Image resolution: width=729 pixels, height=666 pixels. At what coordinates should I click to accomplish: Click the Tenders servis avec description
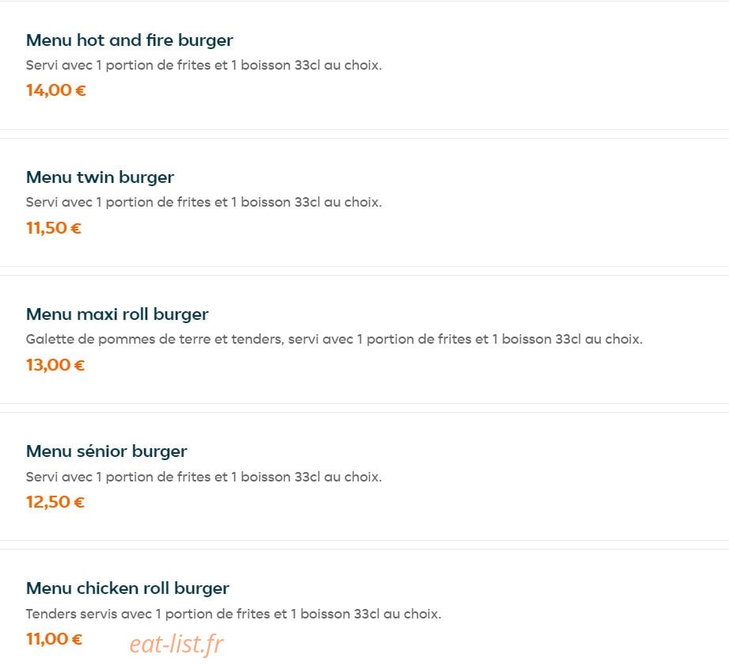(234, 614)
